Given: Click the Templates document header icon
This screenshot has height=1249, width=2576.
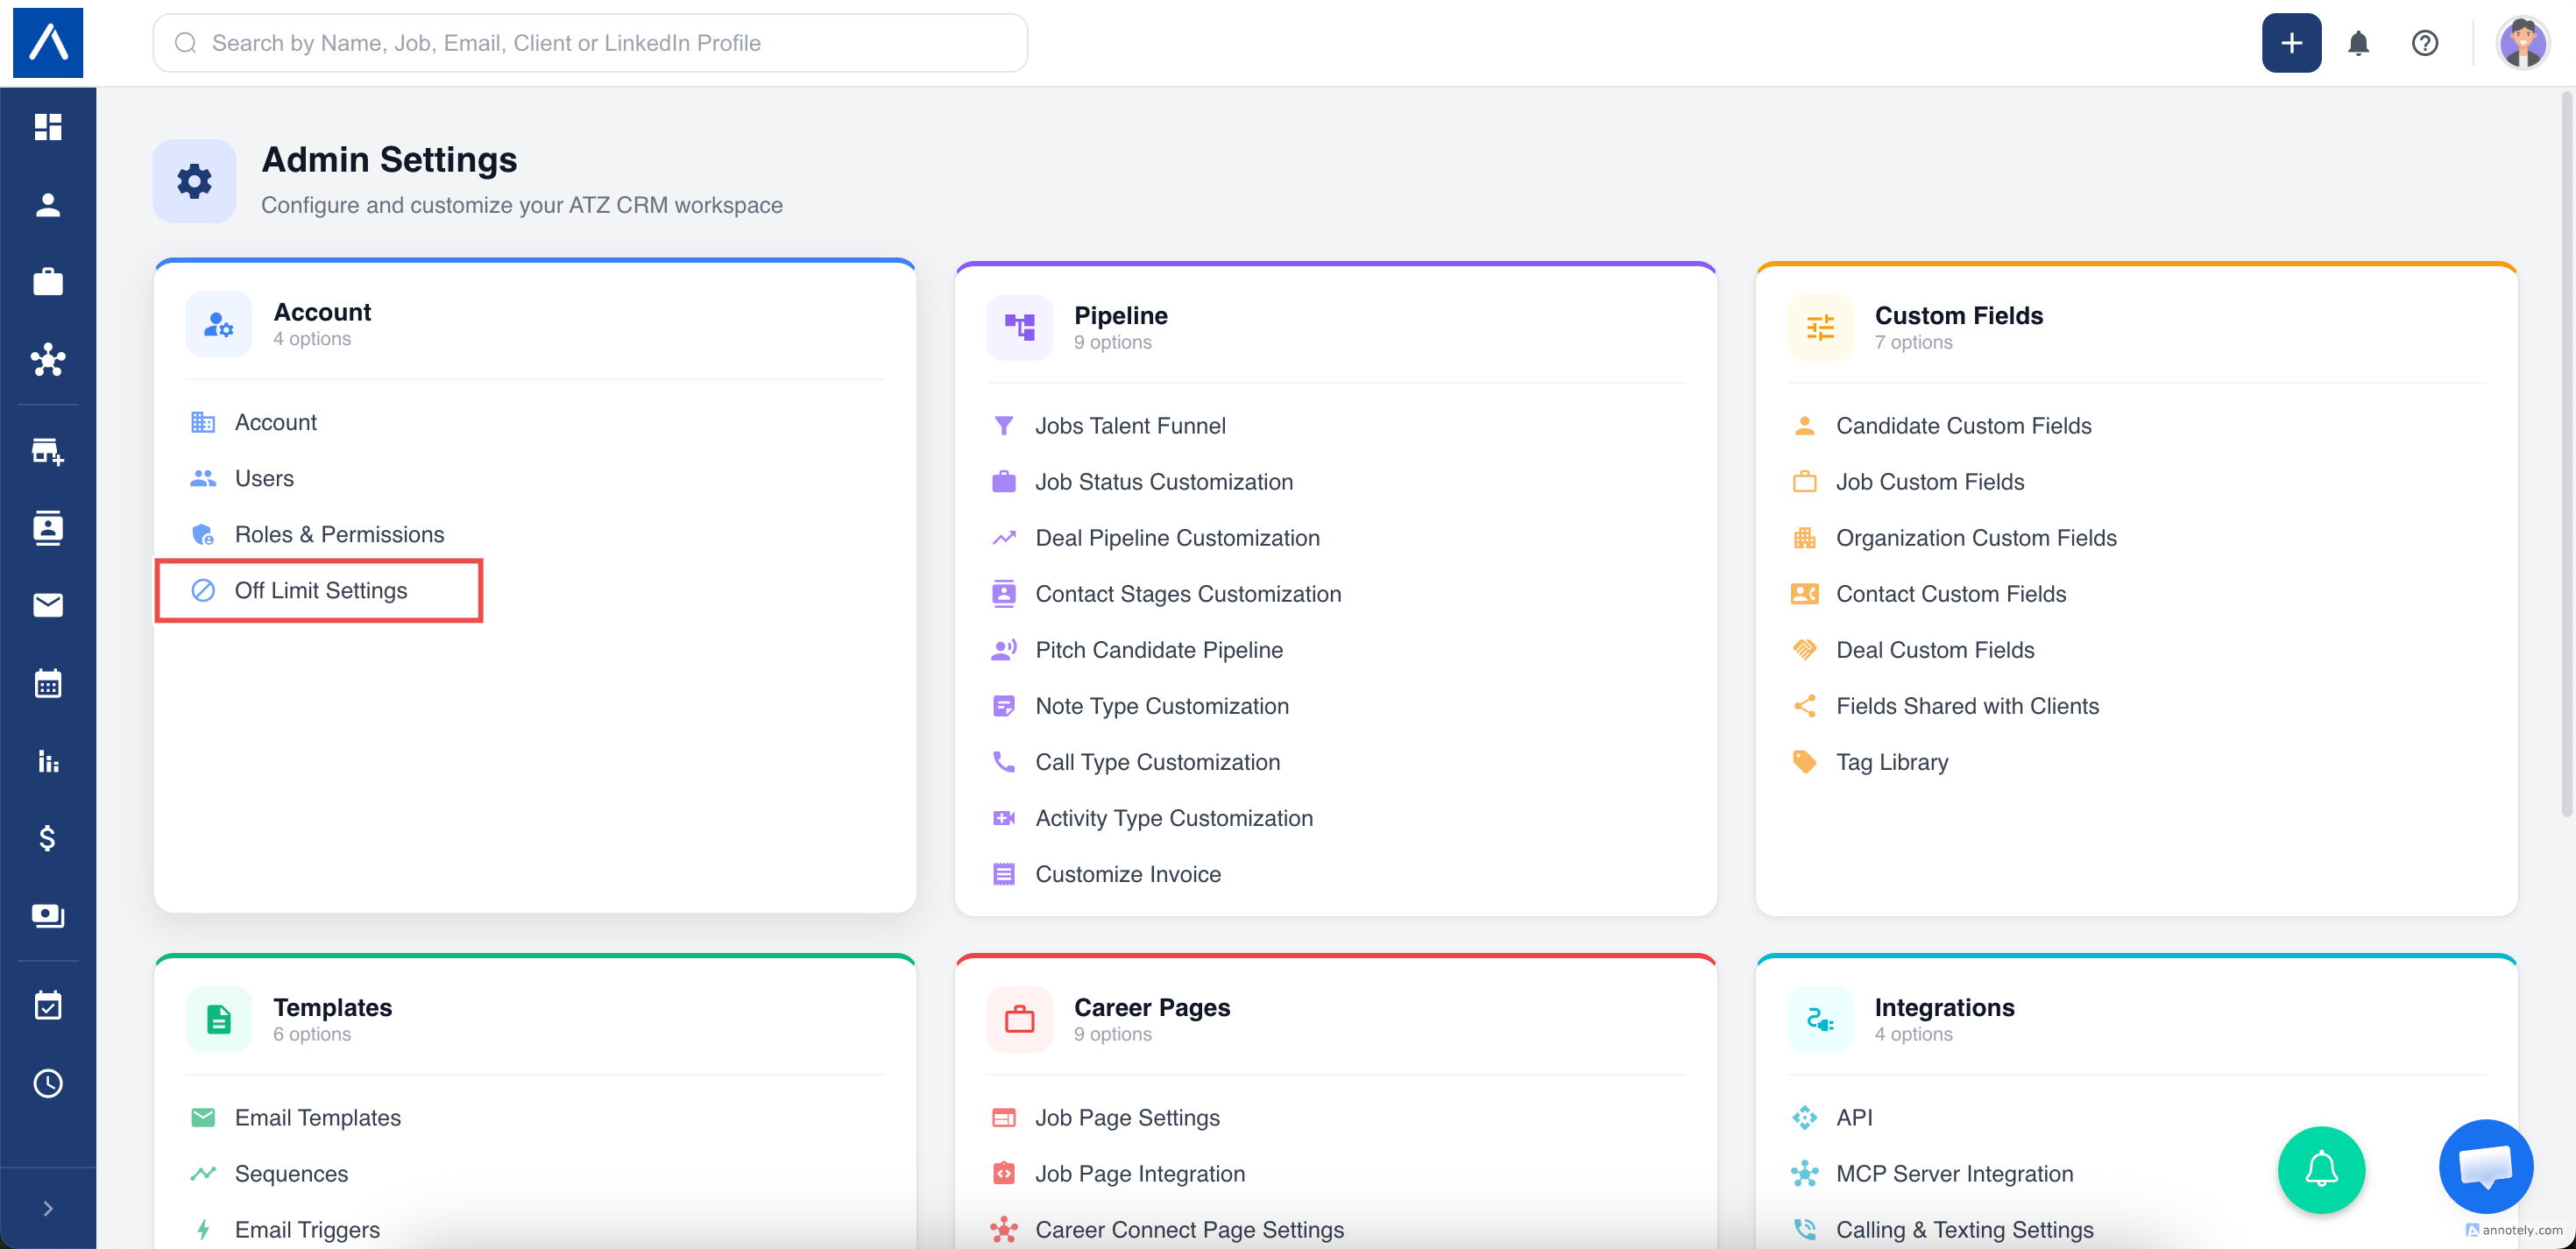Looking at the screenshot, I should coord(219,1020).
